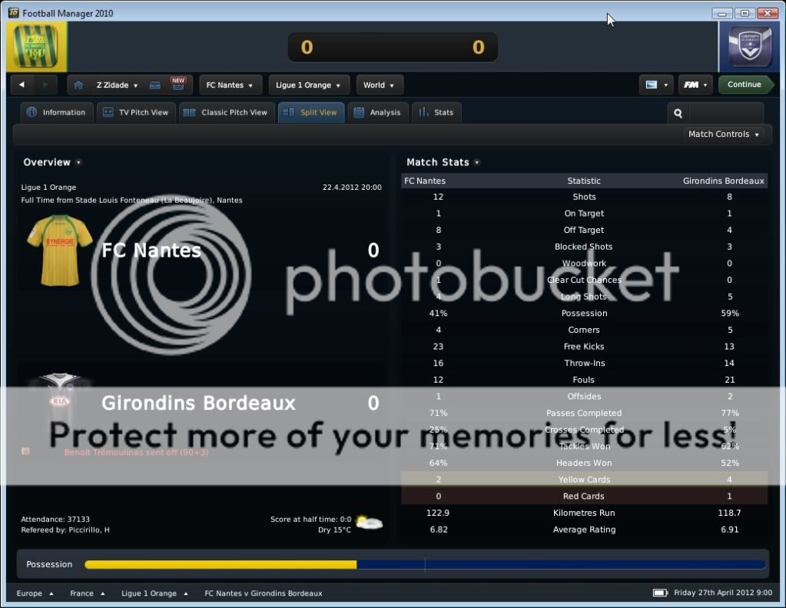Viewport: 786px width, 608px height.
Task: Switch to the TV Pitch View tab
Action: point(136,113)
